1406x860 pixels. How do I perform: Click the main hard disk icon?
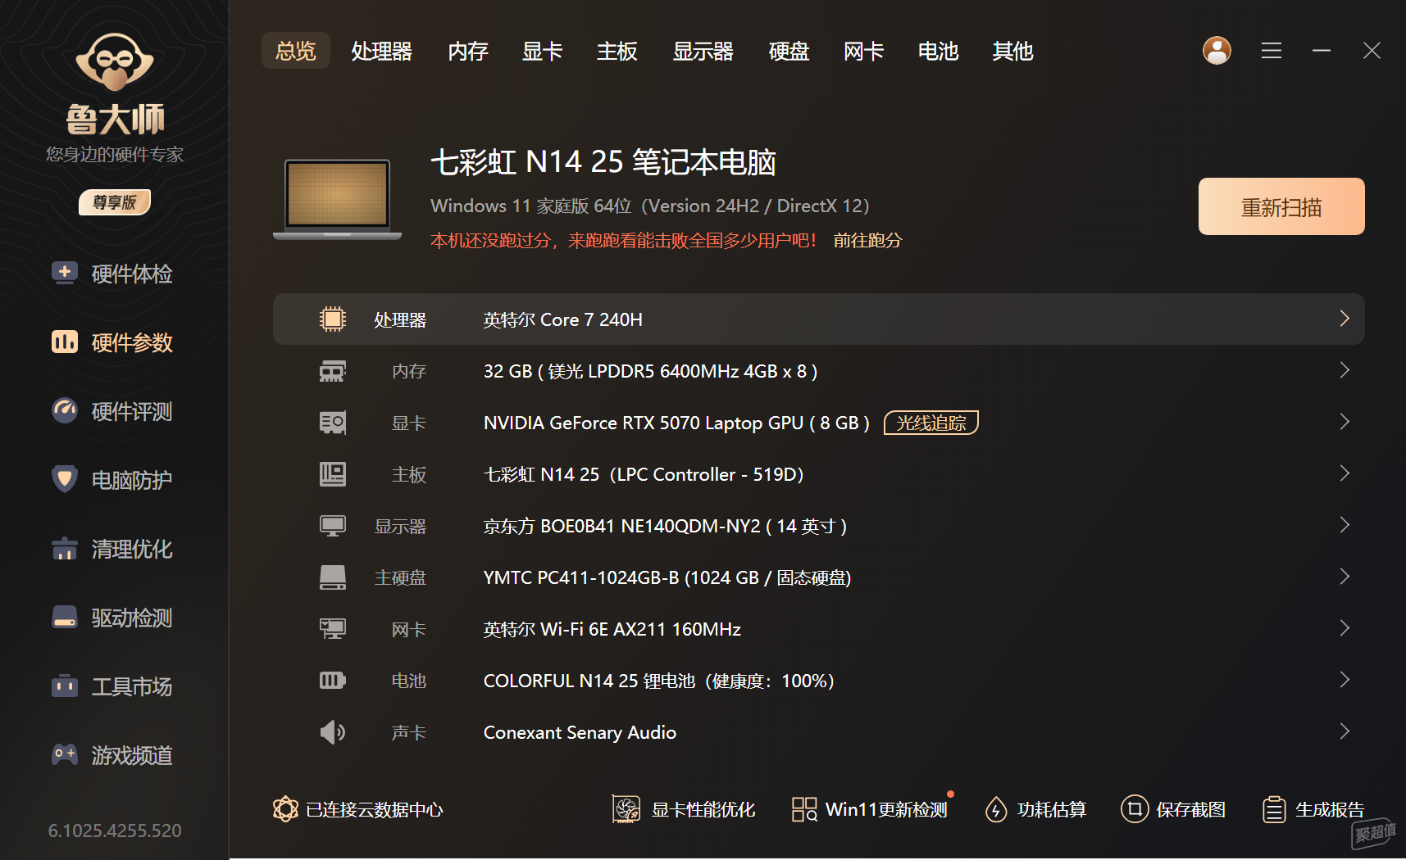(332, 577)
